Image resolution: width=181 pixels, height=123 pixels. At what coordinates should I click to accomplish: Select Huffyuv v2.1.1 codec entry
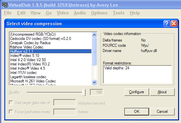pyautogui.click(x=51, y=51)
